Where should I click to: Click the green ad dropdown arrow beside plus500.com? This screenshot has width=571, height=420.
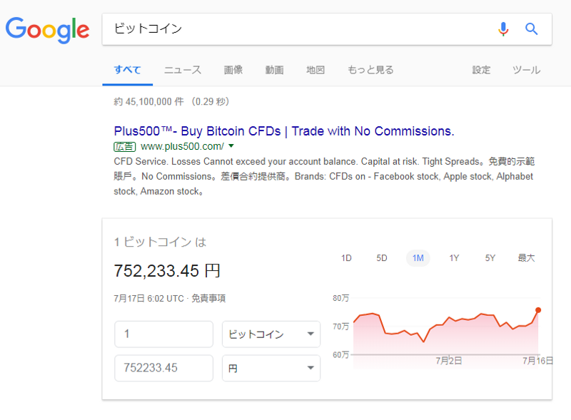pyautogui.click(x=231, y=146)
